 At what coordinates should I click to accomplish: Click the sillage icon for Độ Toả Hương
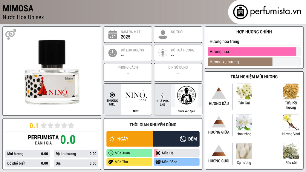pyautogui.click(x=163, y=53)
